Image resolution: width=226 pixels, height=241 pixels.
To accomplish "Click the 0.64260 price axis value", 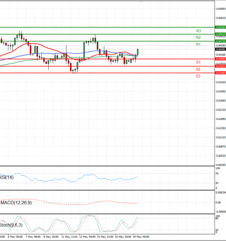I will [x=221, y=55].
